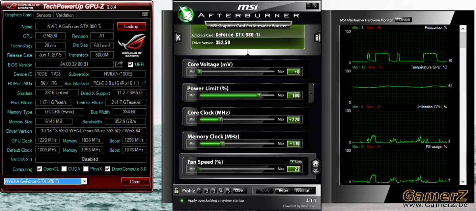Click the Bandwidth 352.9 GB/s field

125,122
